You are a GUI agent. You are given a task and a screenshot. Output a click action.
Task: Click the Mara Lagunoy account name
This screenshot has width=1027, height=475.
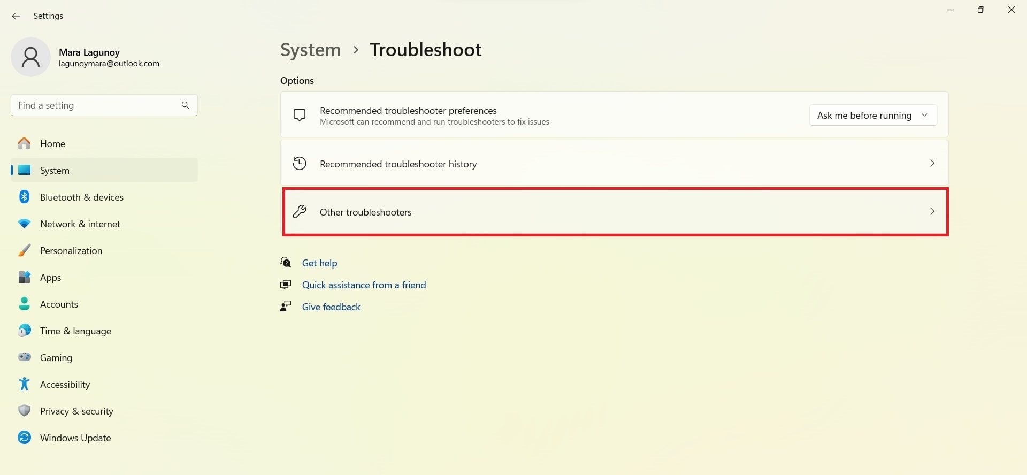pos(89,52)
